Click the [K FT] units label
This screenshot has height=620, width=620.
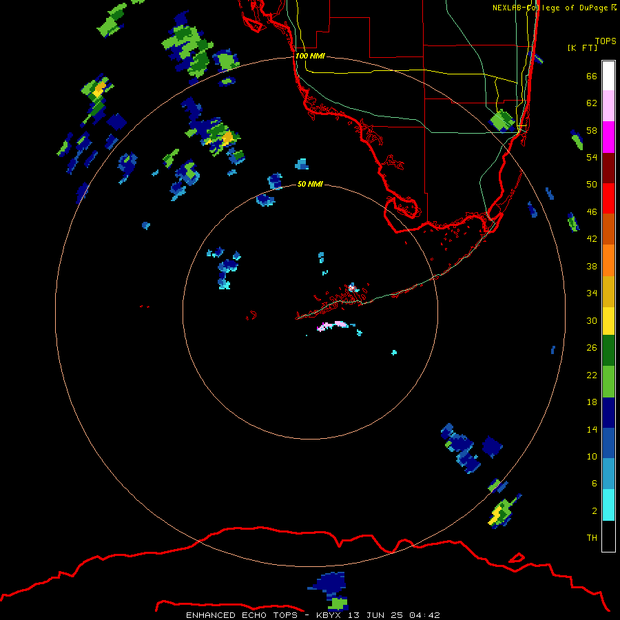coord(582,48)
